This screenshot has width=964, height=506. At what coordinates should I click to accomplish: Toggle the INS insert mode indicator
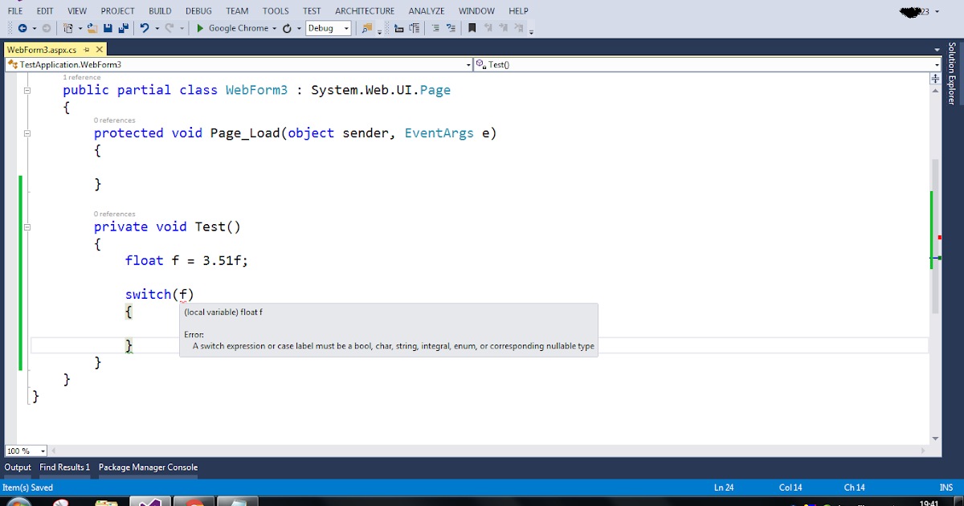tap(946, 487)
